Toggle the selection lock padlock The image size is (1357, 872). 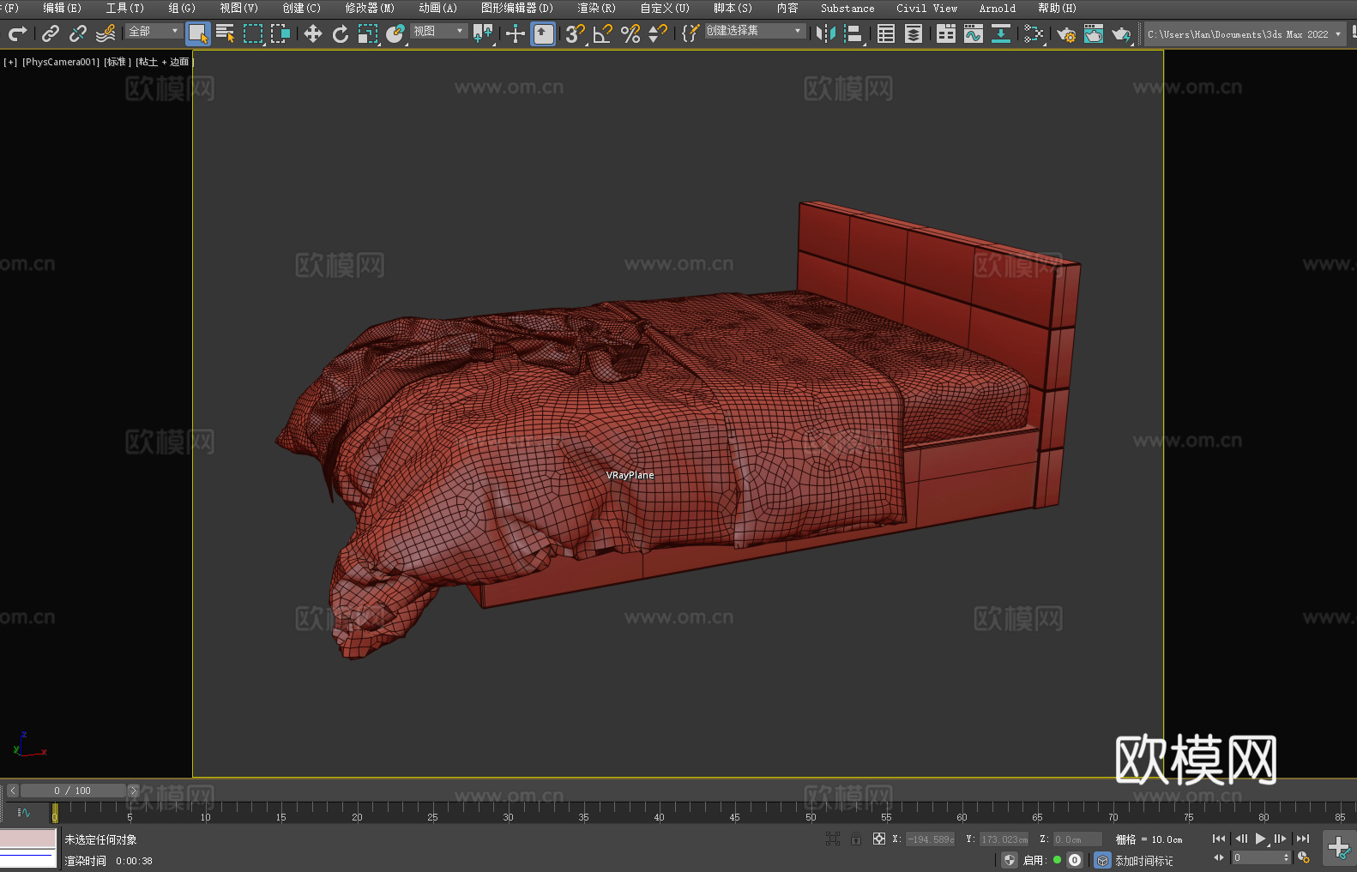click(855, 839)
